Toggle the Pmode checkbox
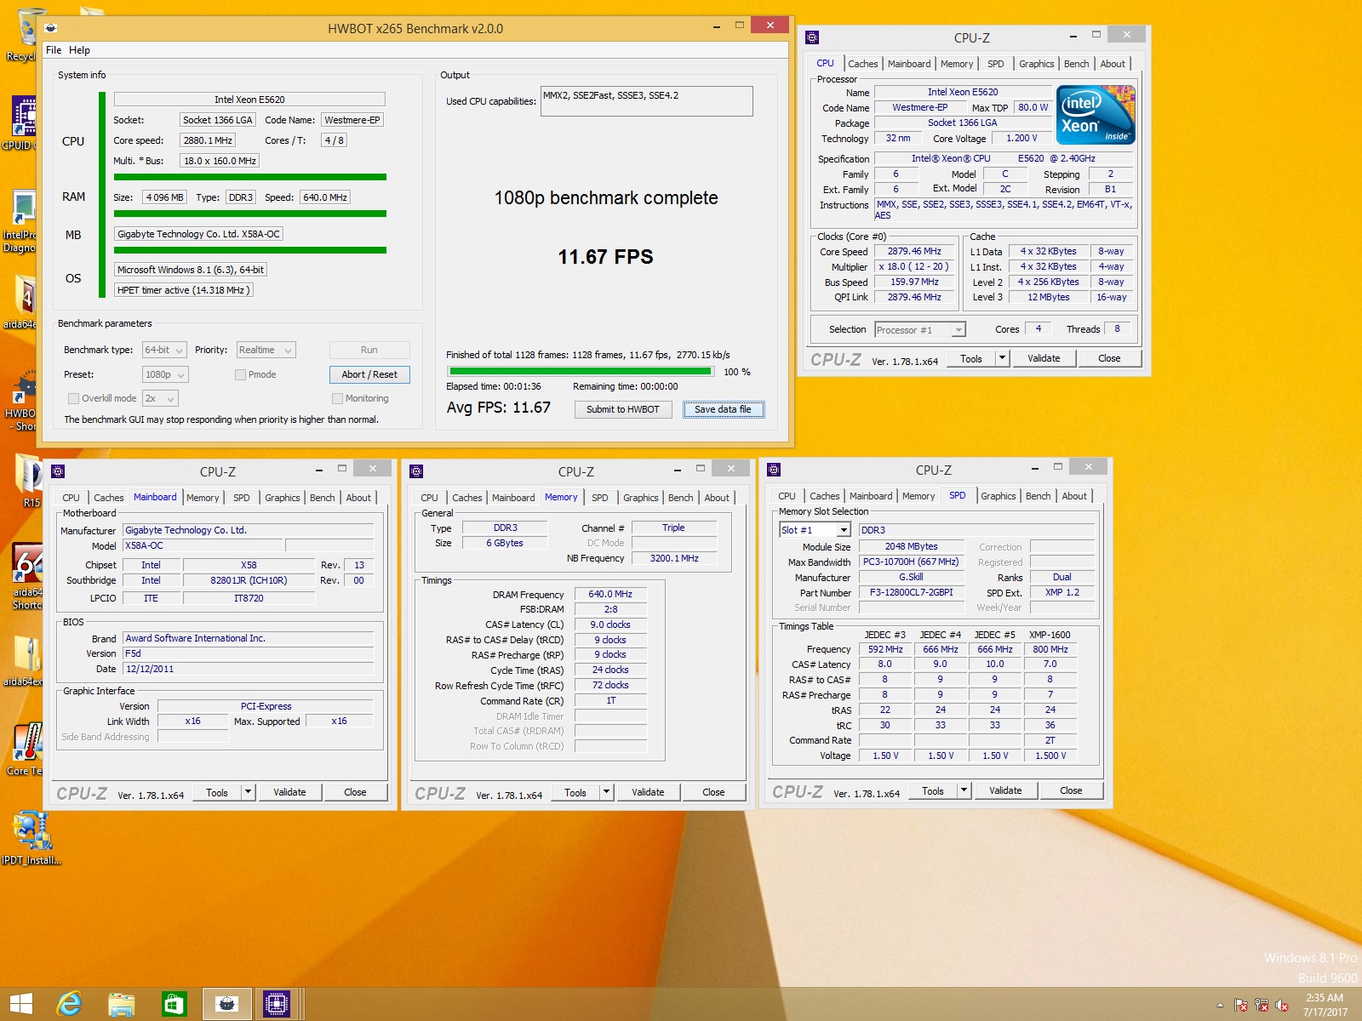The height and width of the screenshot is (1021, 1362). 240,374
